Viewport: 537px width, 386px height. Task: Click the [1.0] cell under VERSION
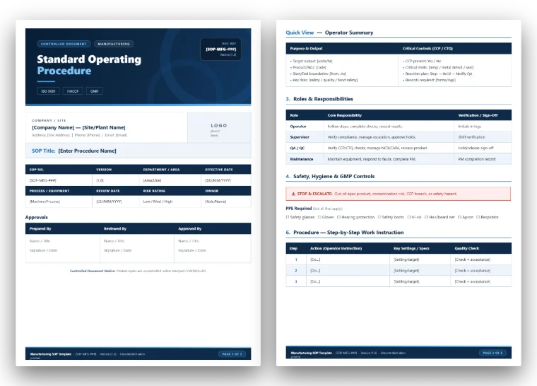tap(116, 180)
